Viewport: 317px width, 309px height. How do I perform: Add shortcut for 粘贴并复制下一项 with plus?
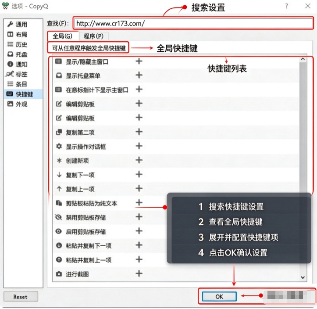tap(139, 245)
